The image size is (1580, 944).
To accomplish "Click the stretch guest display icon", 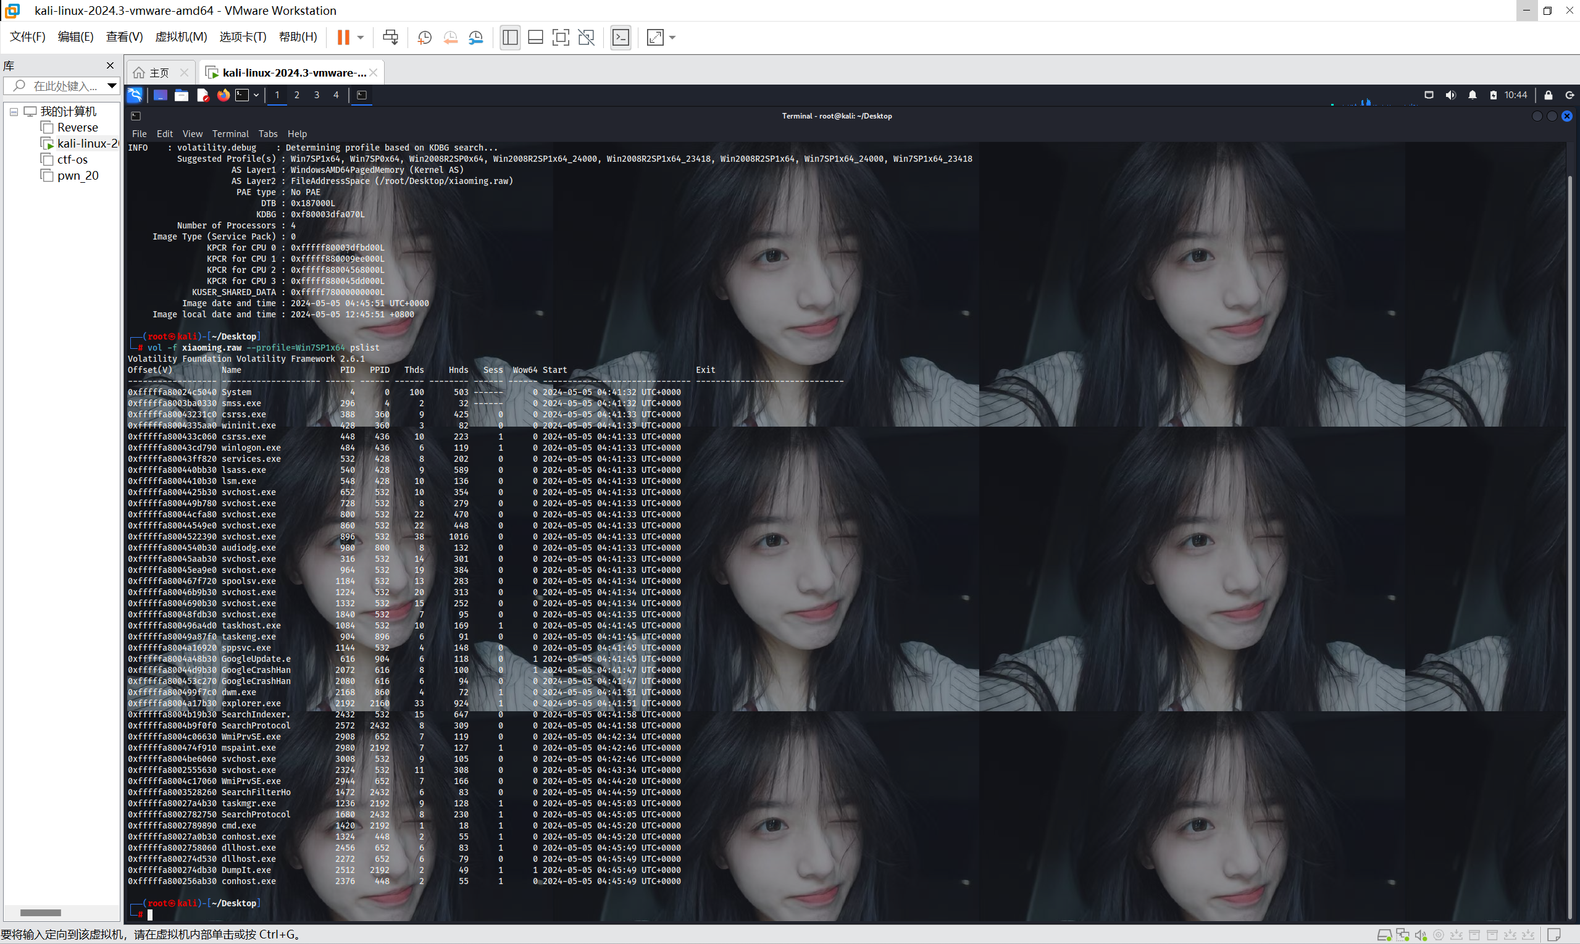I will pos(655,38).
